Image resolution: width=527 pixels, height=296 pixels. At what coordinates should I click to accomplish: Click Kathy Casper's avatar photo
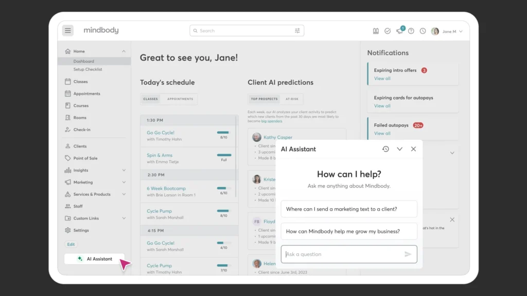coord(257,137)
